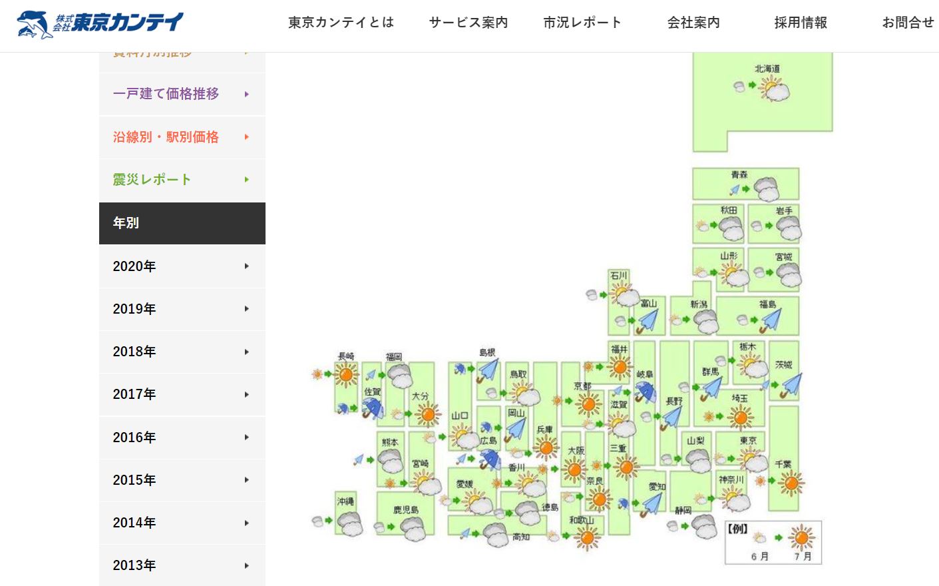939x586 pixels.
Task: Expand the 震災レポート arrow
Action: [x=247, y=180]
